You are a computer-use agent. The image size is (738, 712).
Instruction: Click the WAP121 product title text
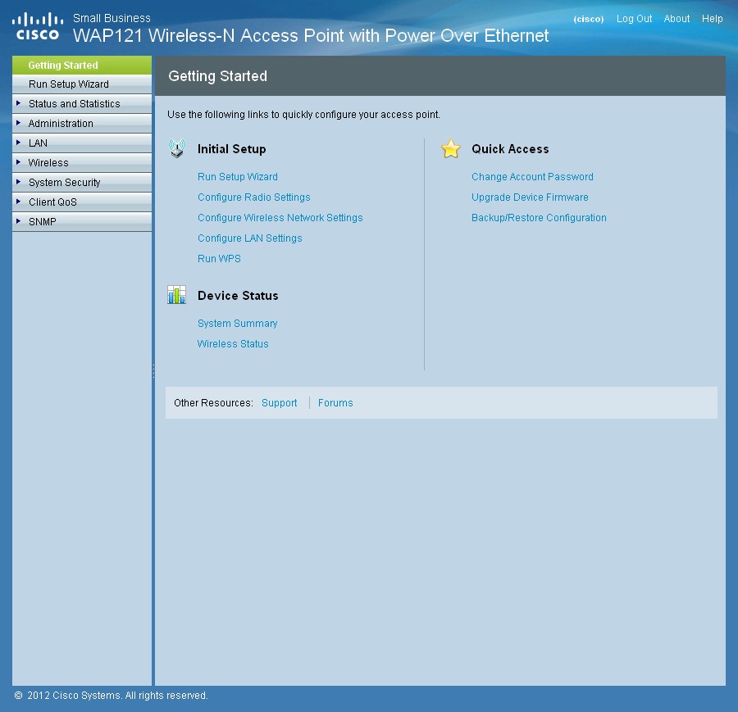(311, 36)
